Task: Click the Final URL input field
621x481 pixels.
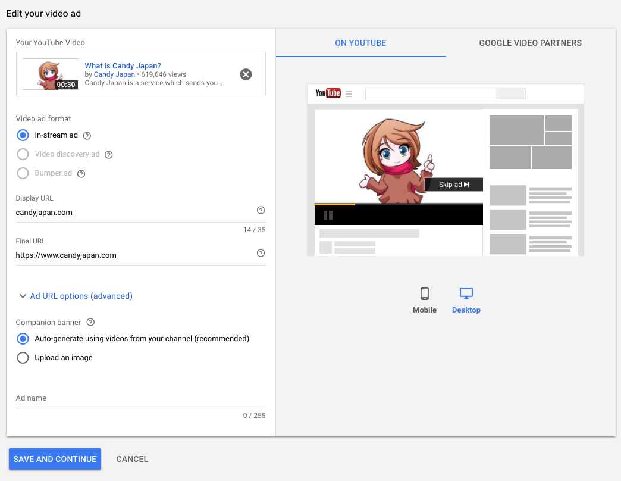Action: tap(134, 255)
